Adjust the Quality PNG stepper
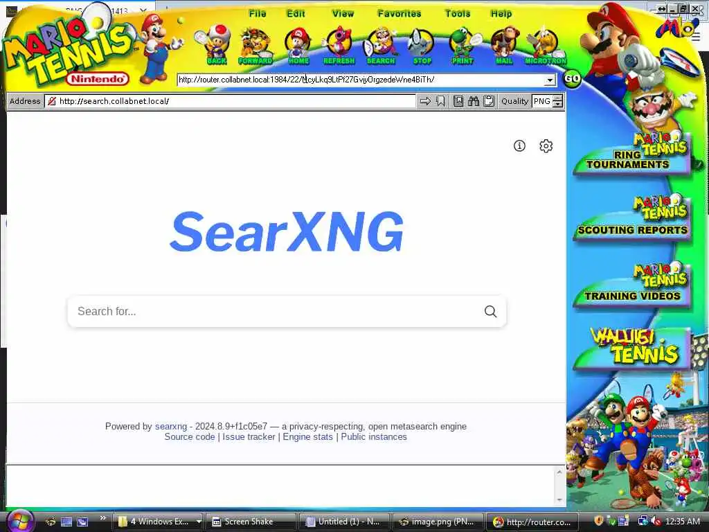Image resolution: width=709 pixels, height=532 pixels. tap(558, 101)
